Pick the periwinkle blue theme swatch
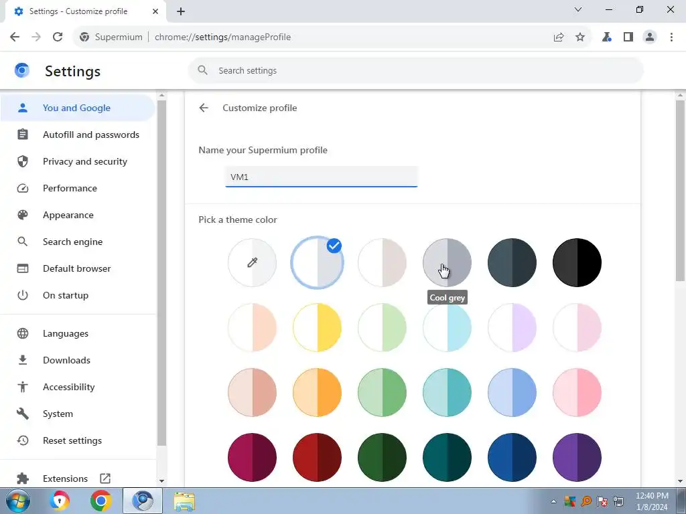The image size is (686, 514). pos(512,392)
